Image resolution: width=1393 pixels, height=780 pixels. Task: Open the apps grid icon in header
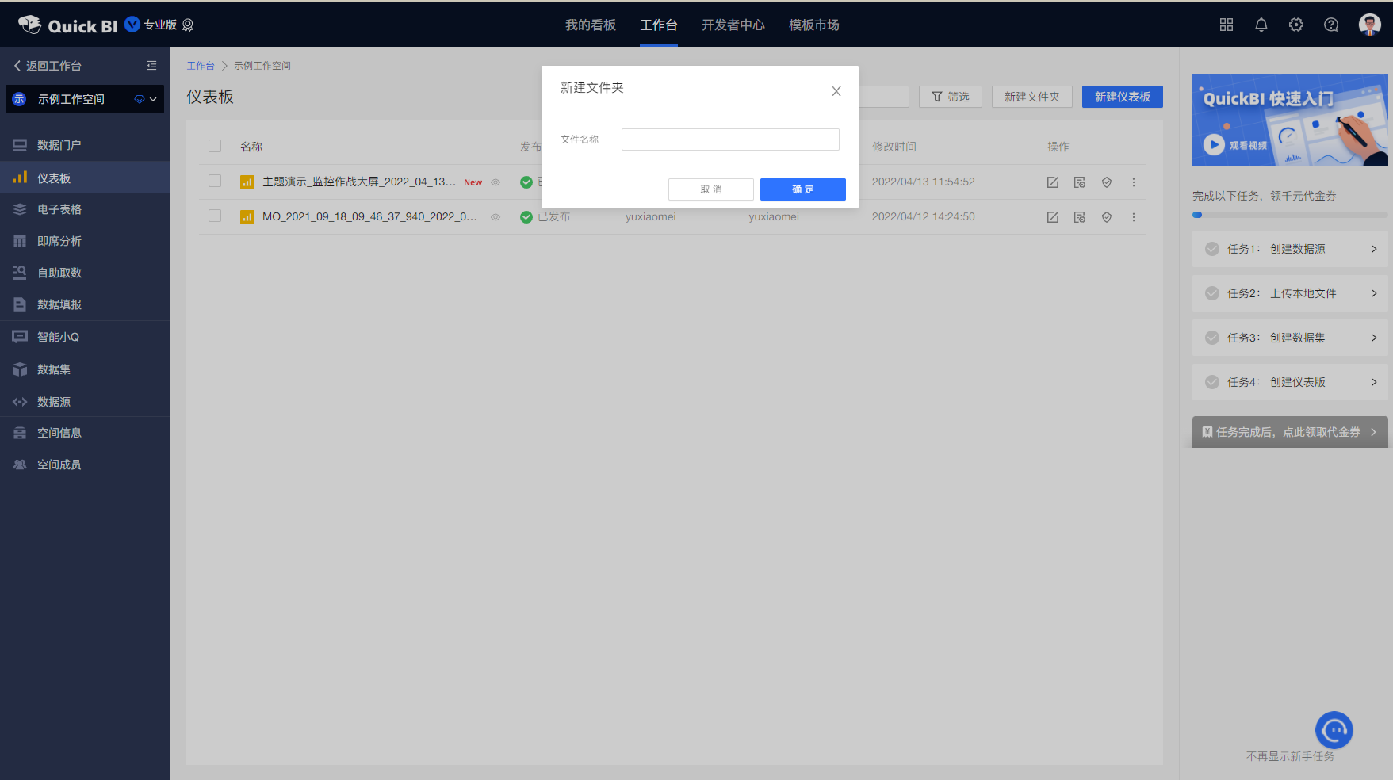tap(1226, 25)
